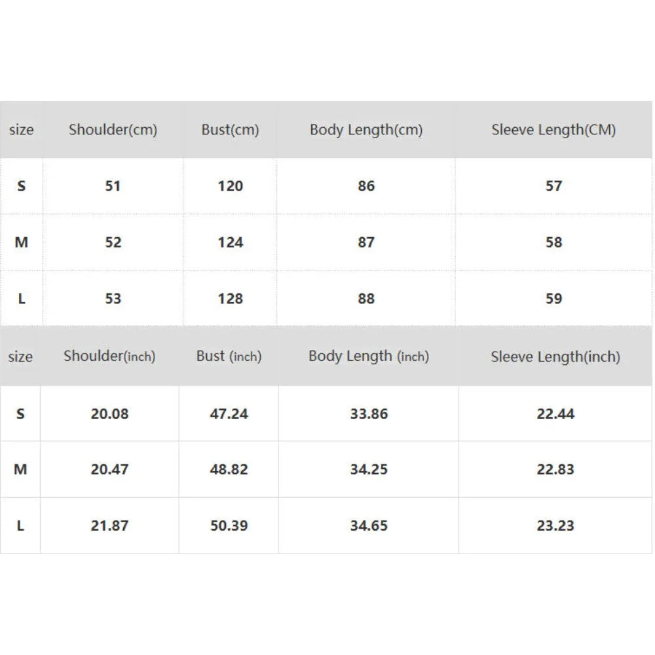
Task: Click the shoulder value 20.08
Action: pos(109,414)
